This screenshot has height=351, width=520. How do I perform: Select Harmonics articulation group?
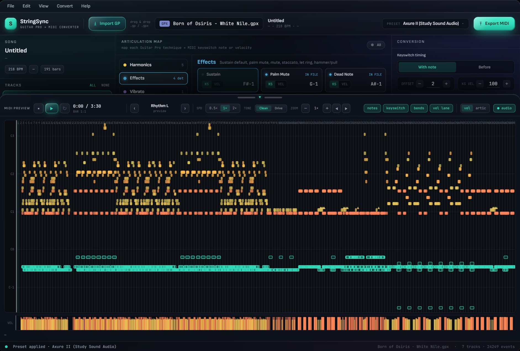[153, 65]
